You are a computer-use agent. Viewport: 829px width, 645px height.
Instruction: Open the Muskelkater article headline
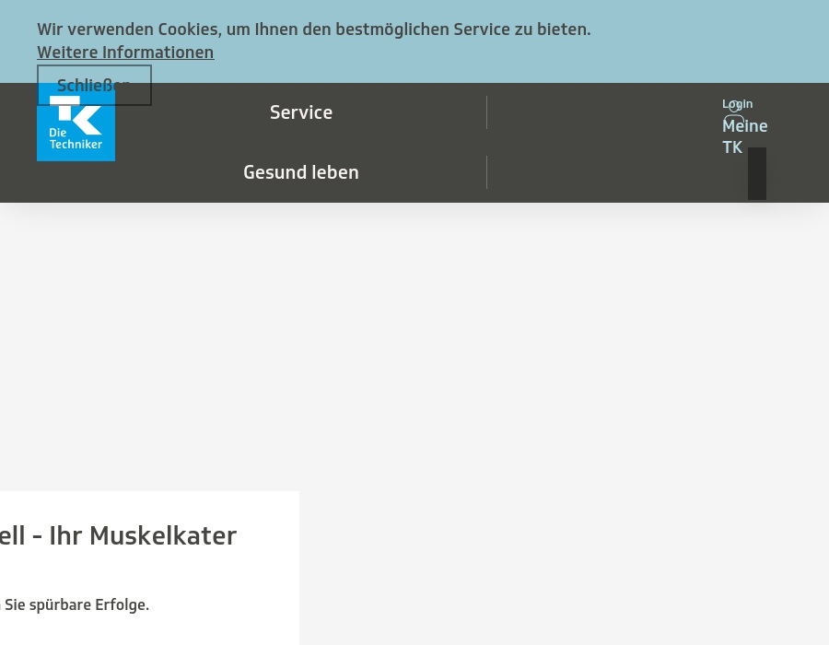(118, 534)
